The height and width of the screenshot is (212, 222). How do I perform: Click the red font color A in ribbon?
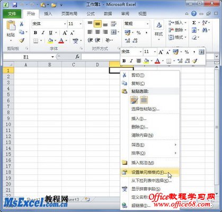(61, 41)
